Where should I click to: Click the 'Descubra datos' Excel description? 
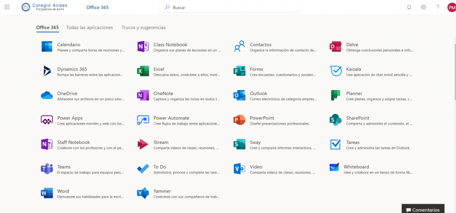(187, 75)
